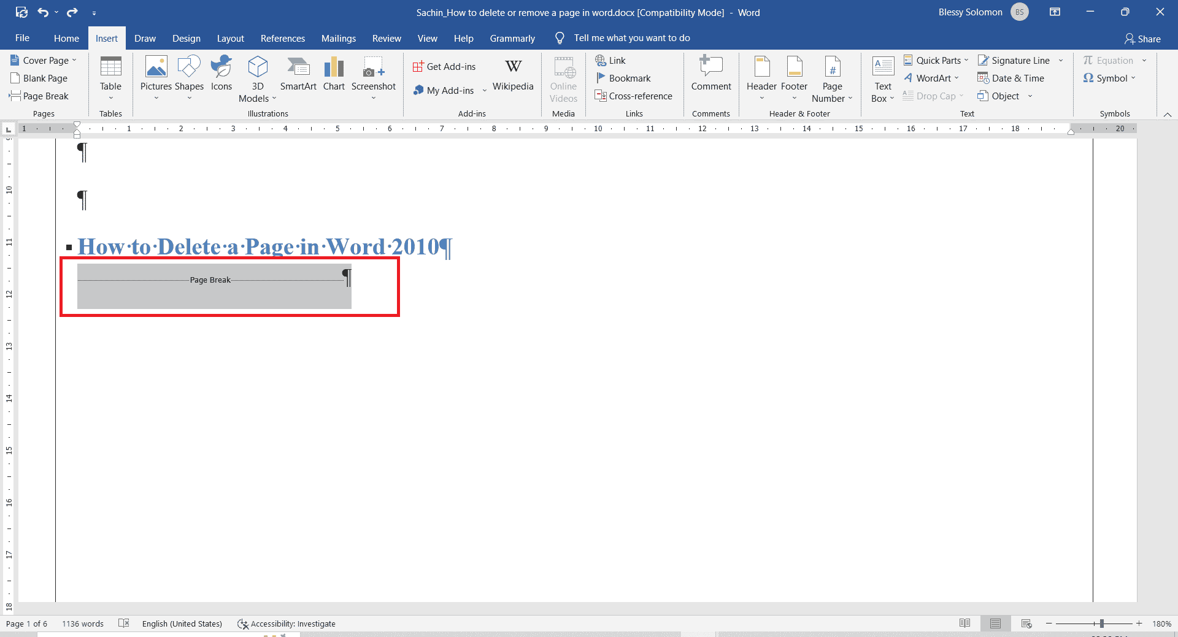Switch to Web Layout view

pos(1026,624)
